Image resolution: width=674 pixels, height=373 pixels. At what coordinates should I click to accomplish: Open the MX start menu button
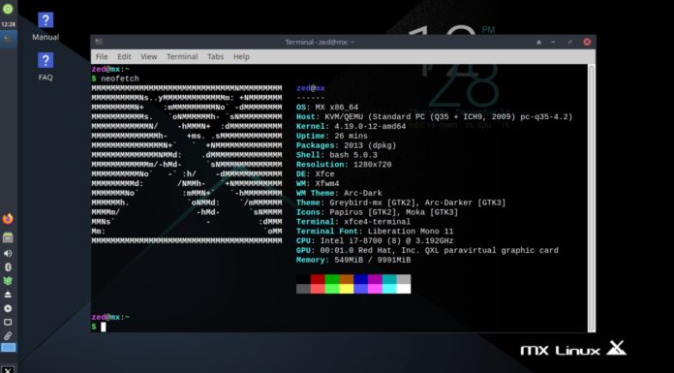pyautogui.click(x=8, y=369)
